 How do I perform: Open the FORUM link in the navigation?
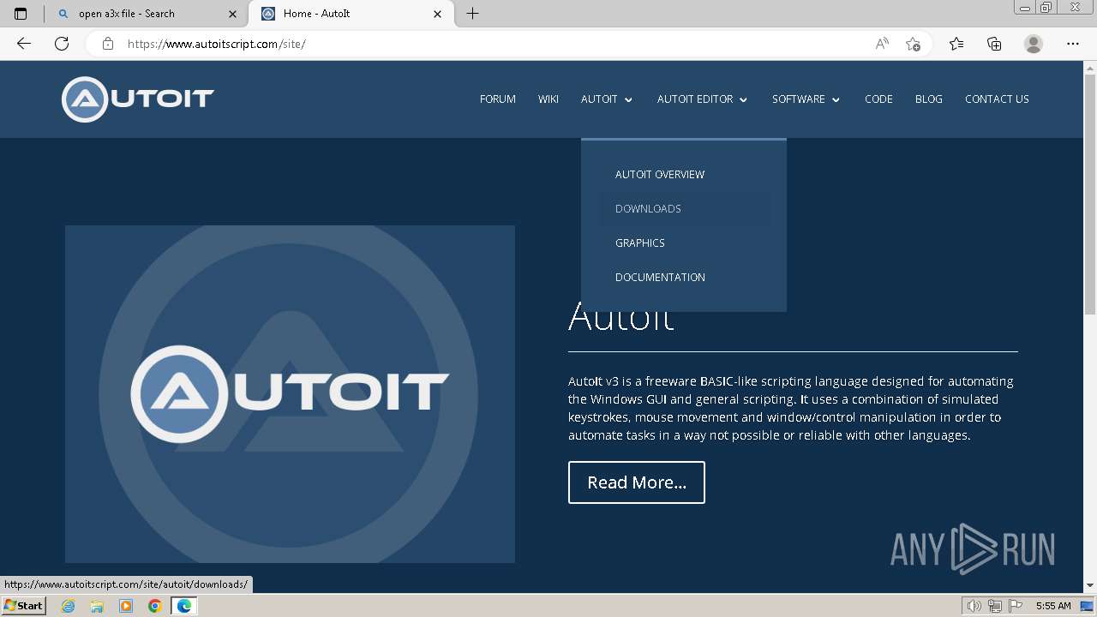point(498,99)
